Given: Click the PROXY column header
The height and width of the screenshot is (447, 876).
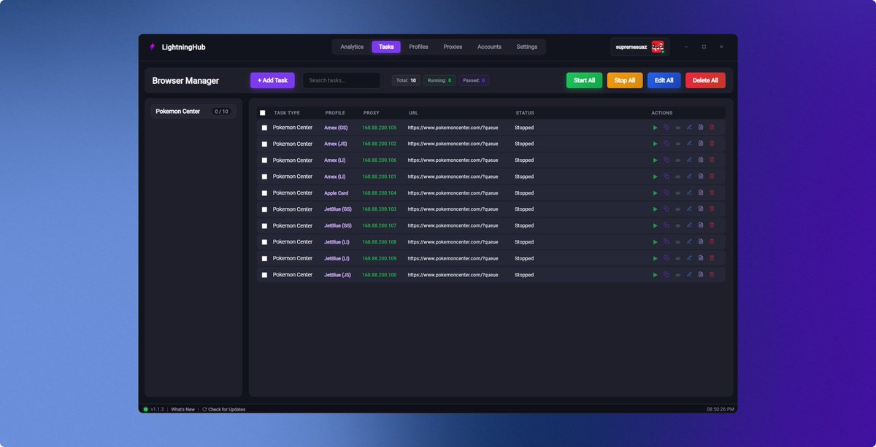Looking at the screenshot, I should click(x=372, y=113).
